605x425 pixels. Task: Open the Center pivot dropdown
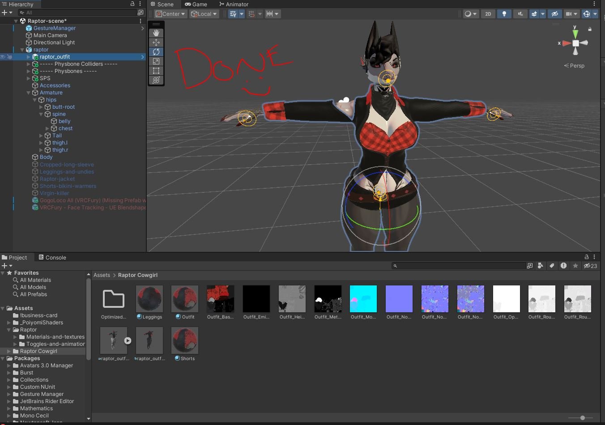pyautogui.click(x=170, y=14)
